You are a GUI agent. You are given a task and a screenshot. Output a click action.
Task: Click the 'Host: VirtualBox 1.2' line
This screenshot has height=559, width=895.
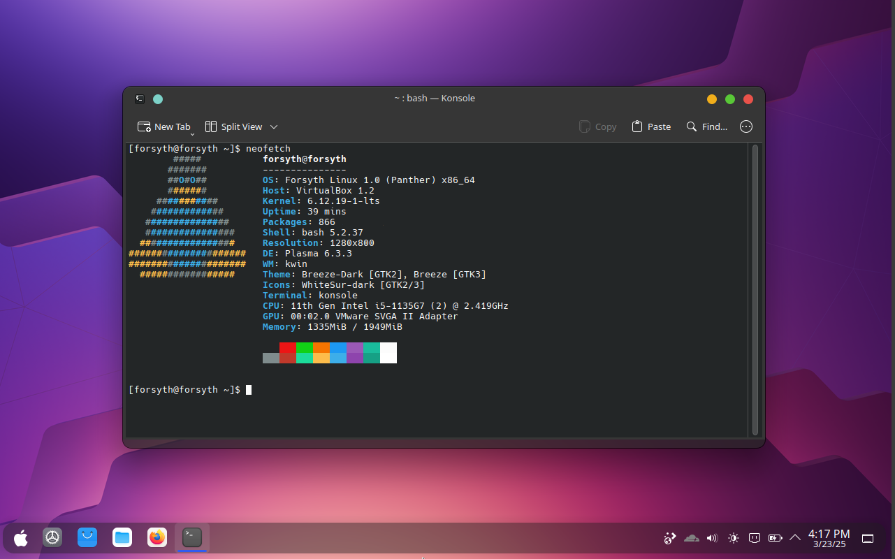click(319, 191)
